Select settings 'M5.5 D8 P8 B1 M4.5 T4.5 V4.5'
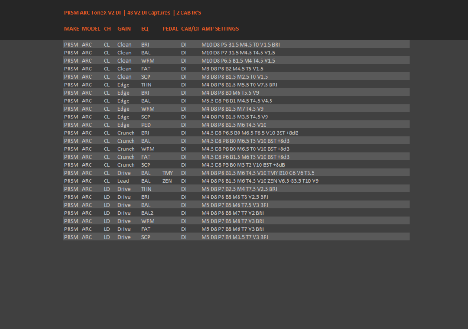Screen dimensions: 468x329 coord(237,101)
